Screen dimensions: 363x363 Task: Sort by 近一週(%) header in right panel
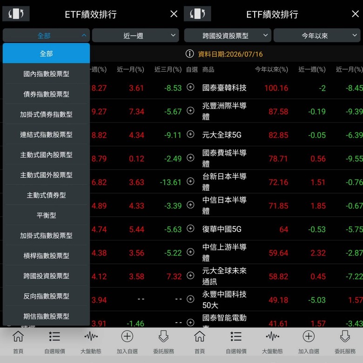[312, 69]
